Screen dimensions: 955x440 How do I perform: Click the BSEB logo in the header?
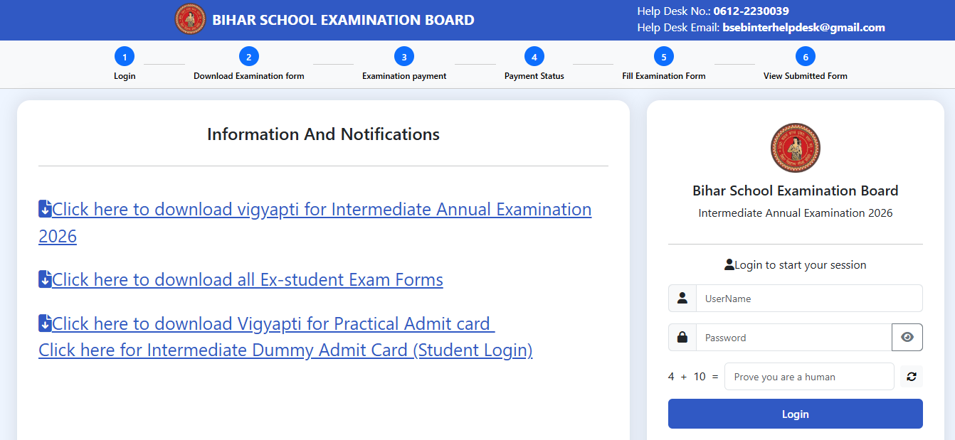[x=189, y=19]
